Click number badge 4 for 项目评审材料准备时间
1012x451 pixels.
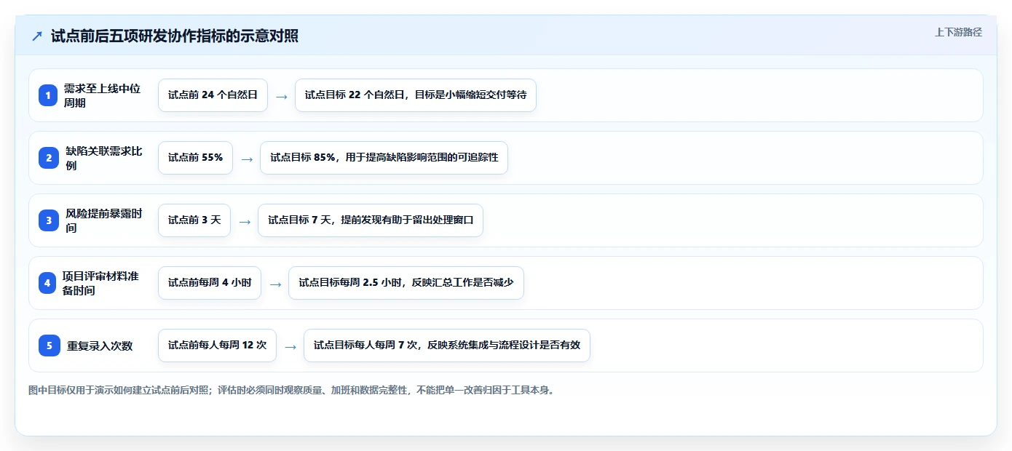click(x=48, y=283)
